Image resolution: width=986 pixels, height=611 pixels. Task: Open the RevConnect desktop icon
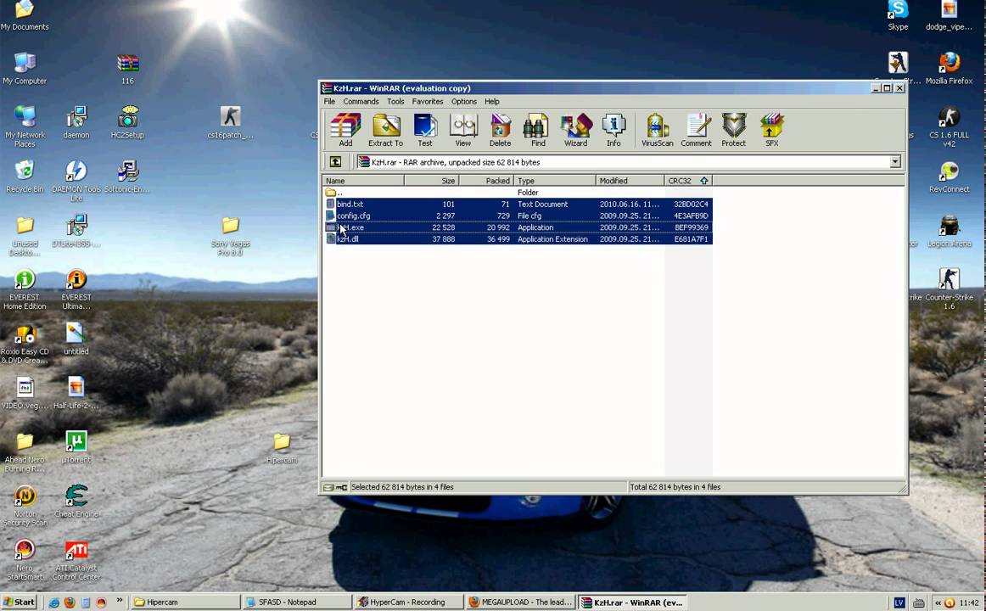949,177
